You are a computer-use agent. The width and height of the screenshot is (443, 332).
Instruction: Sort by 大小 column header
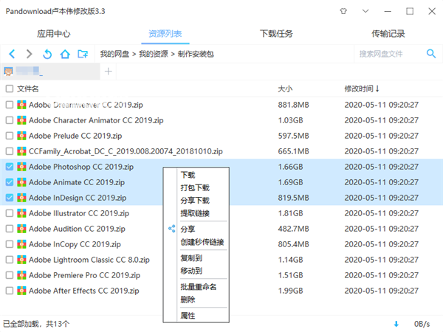[285, 89]
